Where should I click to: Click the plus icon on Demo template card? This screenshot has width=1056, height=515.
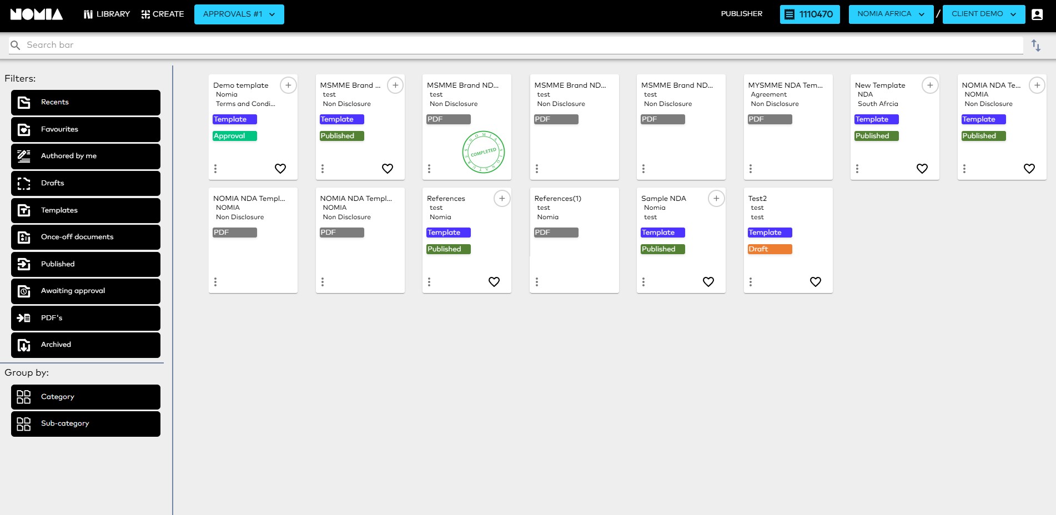(288, 85)
